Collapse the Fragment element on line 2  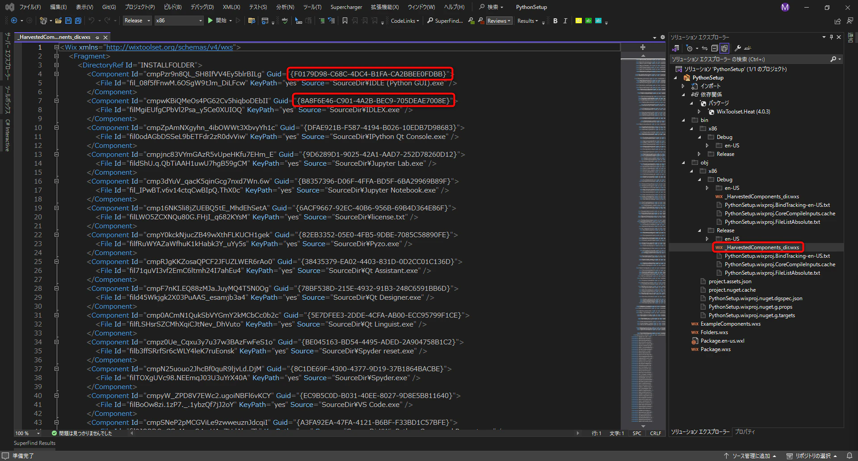click(56, 56)
